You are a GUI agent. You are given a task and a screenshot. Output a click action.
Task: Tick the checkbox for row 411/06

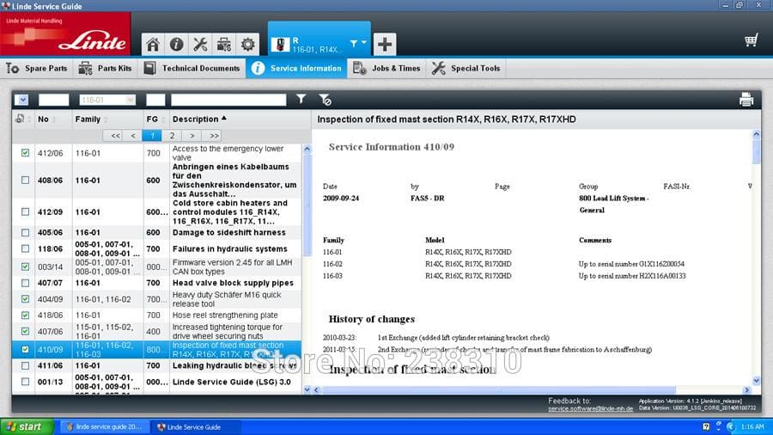coord(25,365)
